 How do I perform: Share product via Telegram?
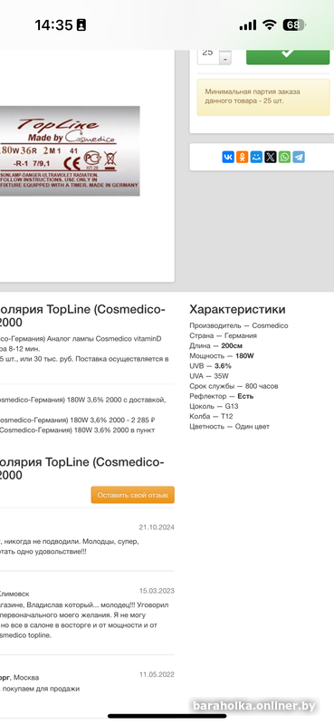point(299,157)
